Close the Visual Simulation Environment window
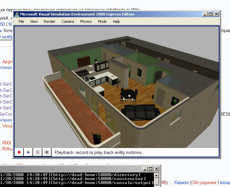 (216, 14)
